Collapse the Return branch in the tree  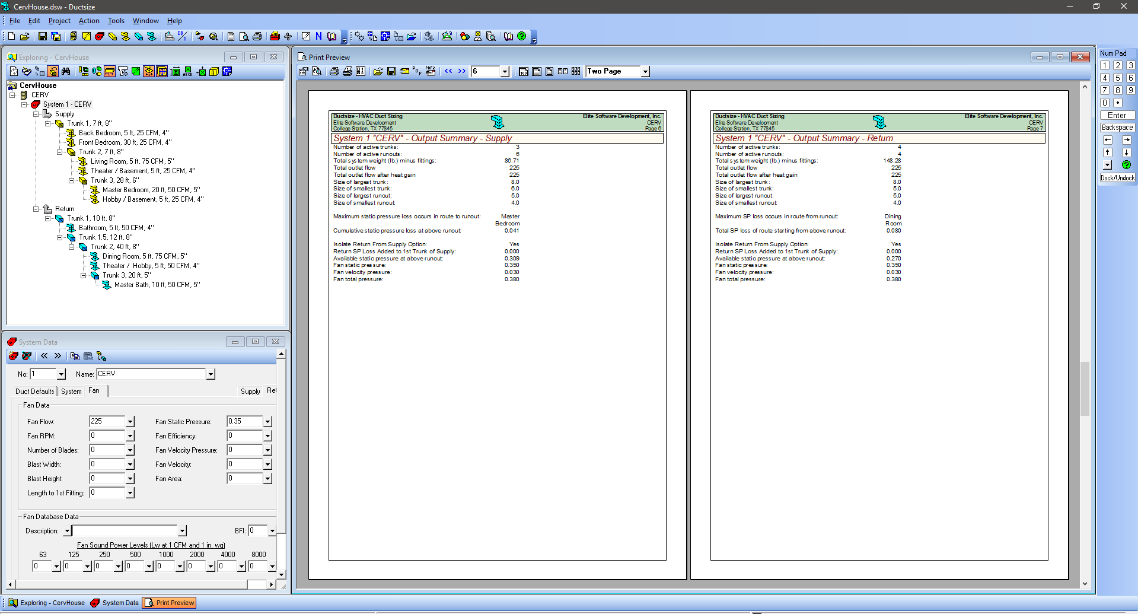tap(36, 209)
